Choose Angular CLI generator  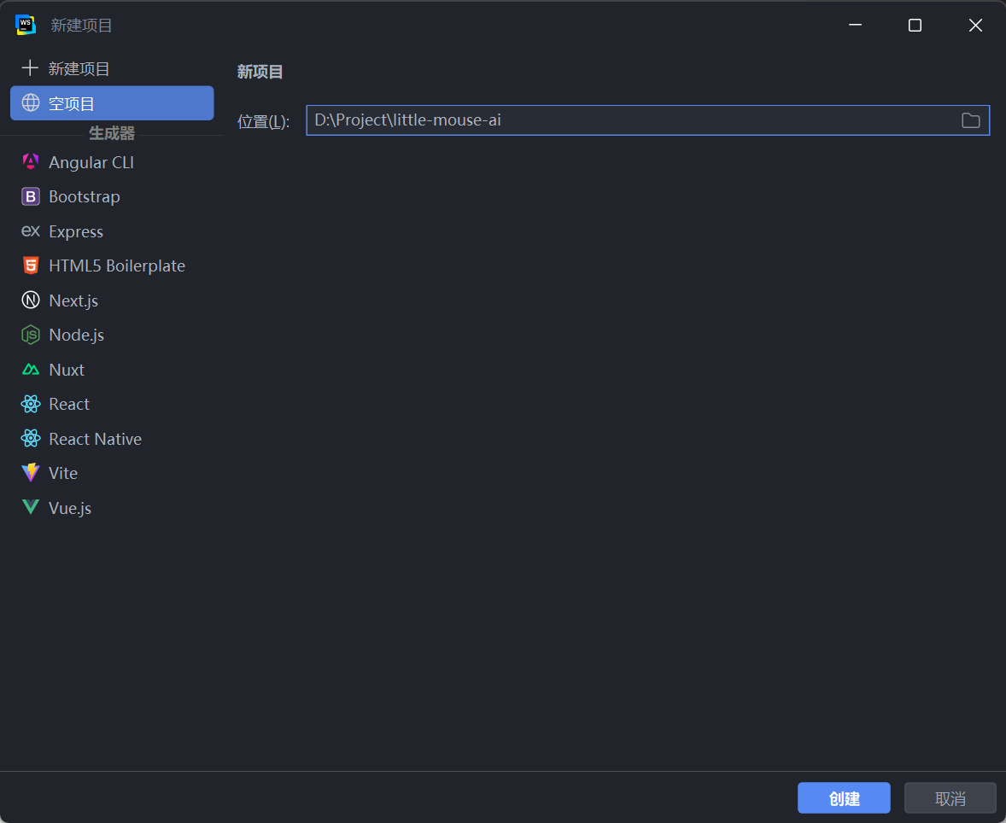[112, 162]
